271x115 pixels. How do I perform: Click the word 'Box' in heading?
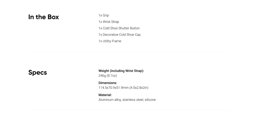53,17
